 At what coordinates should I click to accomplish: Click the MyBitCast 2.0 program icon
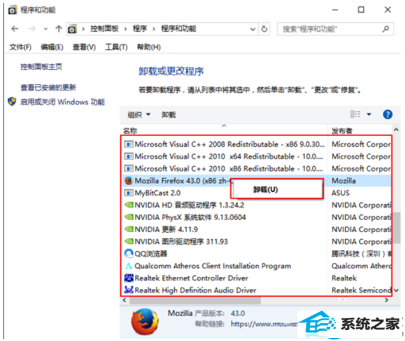pyautogui.click(x=128, y=193)
